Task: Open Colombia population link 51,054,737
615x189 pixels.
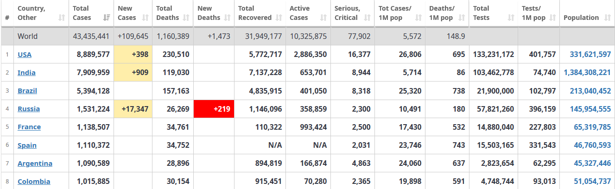Action: pyautogui.click(x=592, y=181)
